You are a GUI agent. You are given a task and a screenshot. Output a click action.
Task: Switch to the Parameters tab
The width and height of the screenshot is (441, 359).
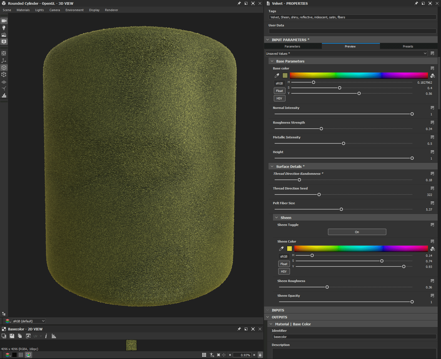tap(292, 46)
